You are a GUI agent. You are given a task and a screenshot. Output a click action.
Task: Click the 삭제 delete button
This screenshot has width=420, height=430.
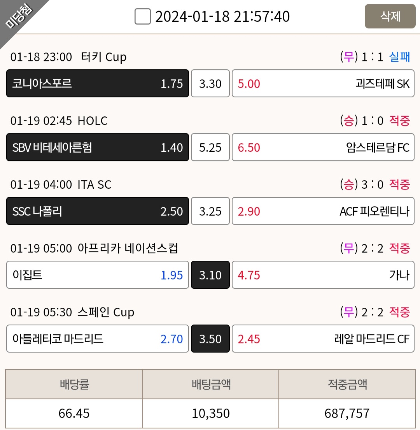tap(390, 16)
